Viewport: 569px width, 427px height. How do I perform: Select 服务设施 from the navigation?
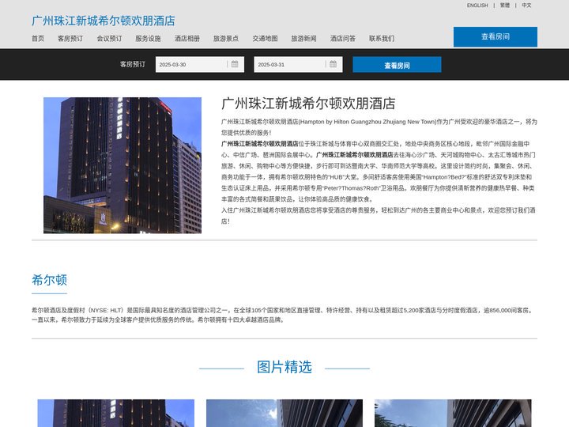(148, 39)
